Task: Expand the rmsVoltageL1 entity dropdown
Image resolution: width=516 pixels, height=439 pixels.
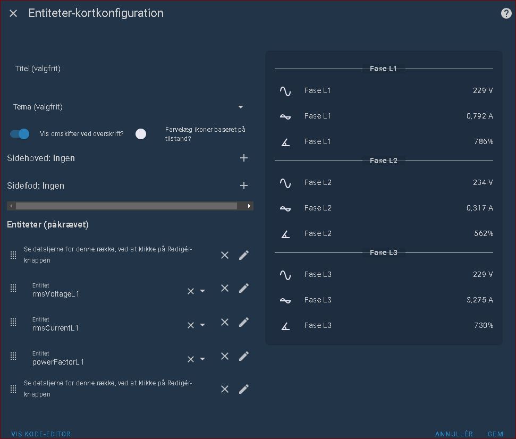Action: click(x=202, y=291)
